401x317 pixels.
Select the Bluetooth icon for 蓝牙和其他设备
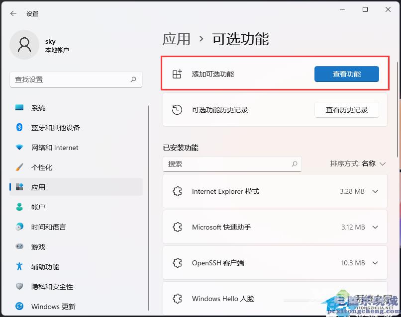pos(19,127)
